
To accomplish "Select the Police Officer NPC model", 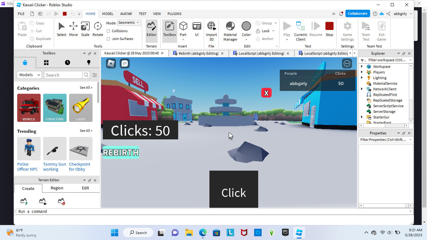I will coord(29,154).
